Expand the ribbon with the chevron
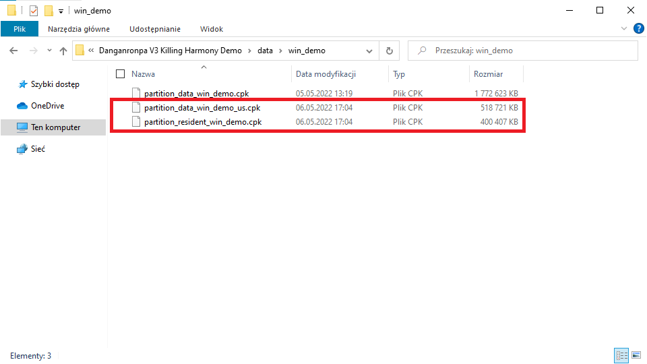The width and height of the screenshot is (647, 364). tap(623, 28)
